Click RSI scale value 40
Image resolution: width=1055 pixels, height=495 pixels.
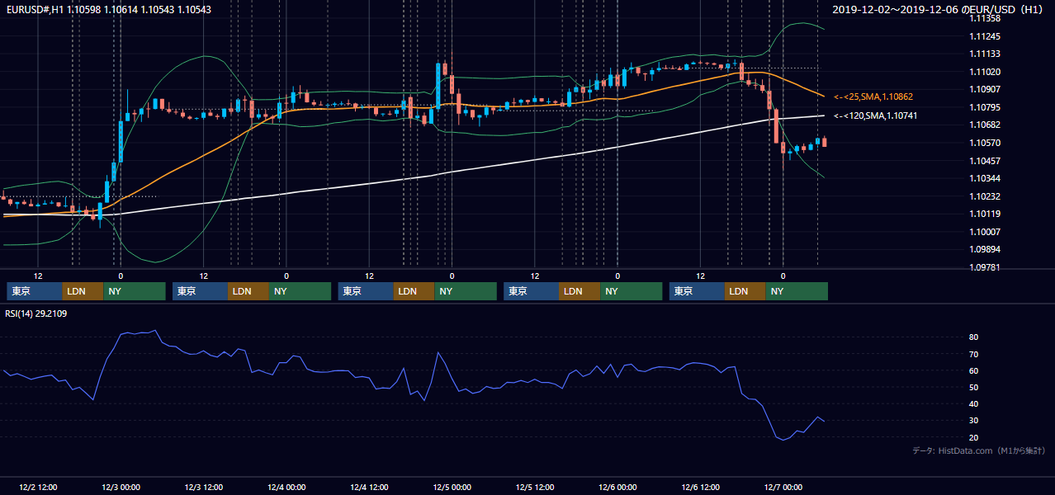click(974, 404)
